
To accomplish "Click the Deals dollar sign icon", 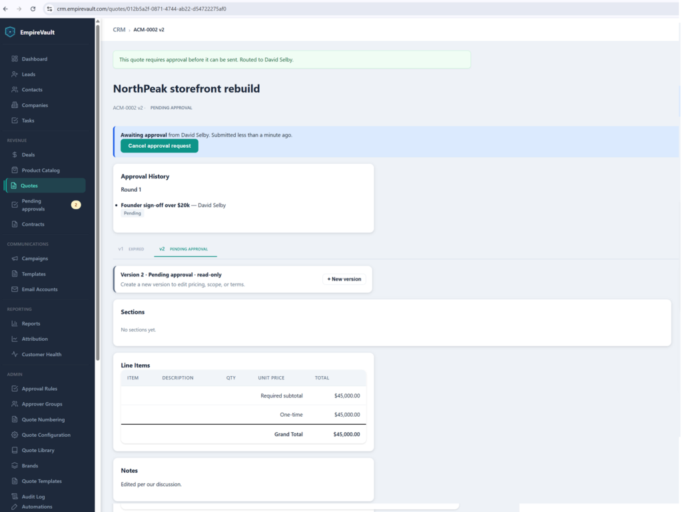I will click(x=15, y=154).
